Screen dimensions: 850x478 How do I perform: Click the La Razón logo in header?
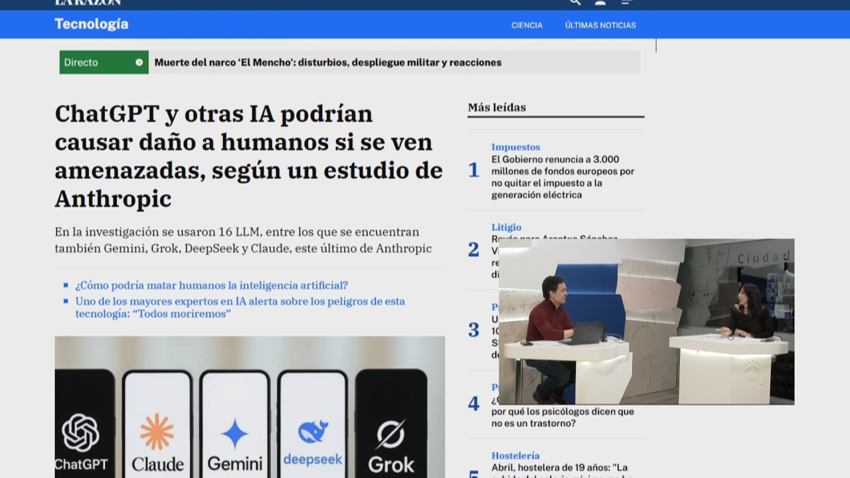(88, 2)
